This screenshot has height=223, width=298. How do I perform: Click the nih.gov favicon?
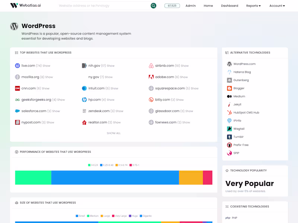coord(84,66)
